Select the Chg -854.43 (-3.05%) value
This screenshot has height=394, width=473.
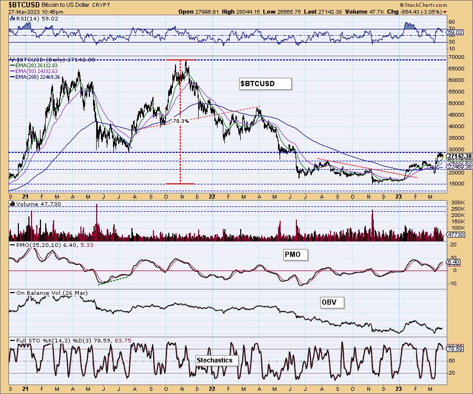coord(415,12)
